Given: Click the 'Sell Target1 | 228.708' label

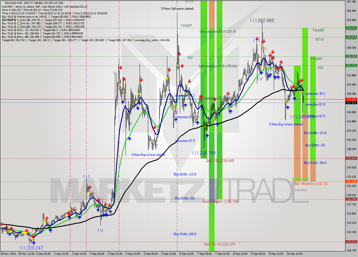Looking at the screenshot, I should pyautogui.click(x=220, y=201).
